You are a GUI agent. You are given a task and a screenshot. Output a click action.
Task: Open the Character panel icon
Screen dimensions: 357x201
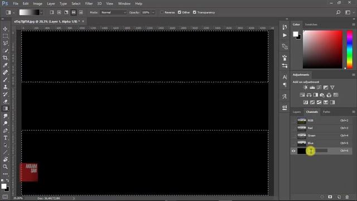(284, 77)
